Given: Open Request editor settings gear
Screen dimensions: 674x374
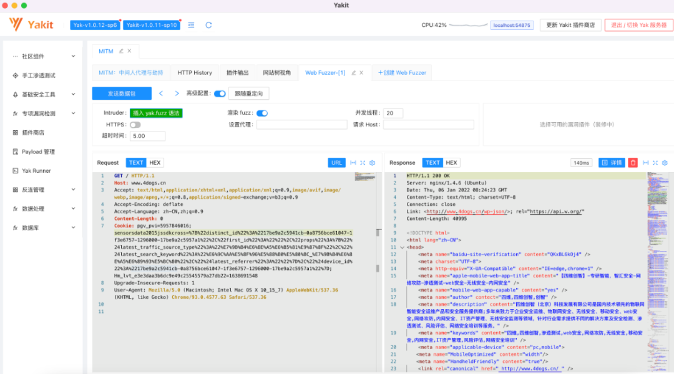Looking at the screenshot, I should [372, 163].
